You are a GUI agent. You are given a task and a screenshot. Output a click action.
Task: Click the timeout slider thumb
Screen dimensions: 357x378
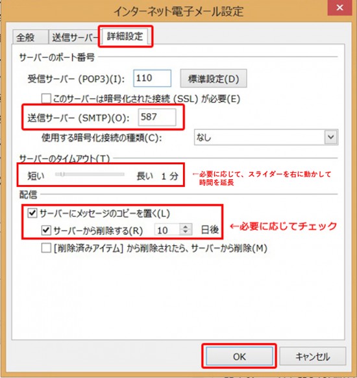[x=62, y=174]
